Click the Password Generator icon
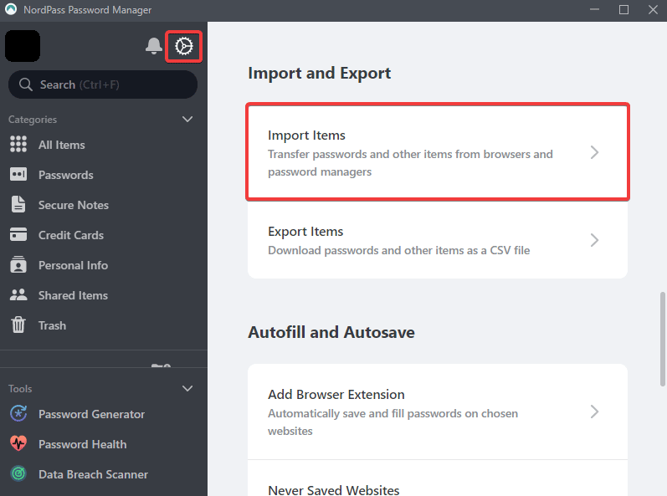667x496 pixels. [18, 413]
